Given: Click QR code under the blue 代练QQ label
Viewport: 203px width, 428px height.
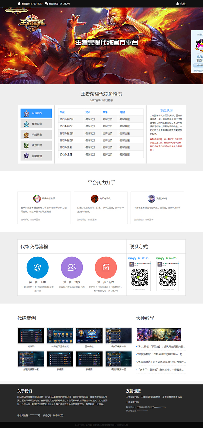Looking at the screenshot, I should [139, 277].
